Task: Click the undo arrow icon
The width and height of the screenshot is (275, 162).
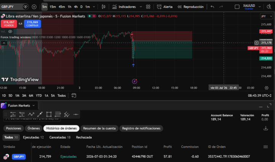Action: (212, 7)
